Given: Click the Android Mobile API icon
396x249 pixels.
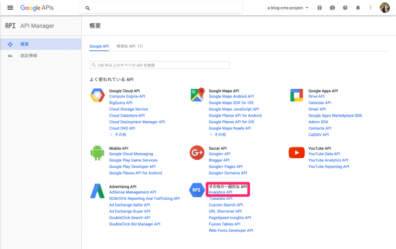Looking at the screenshot, I should point(97,153).
